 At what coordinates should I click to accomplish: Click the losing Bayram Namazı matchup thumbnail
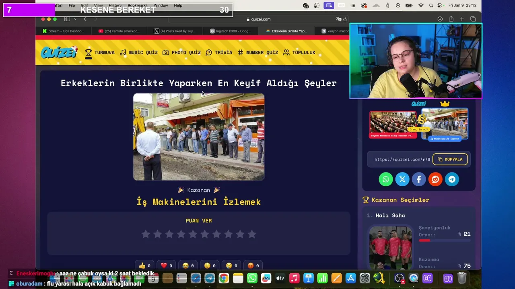pyautogui.click(x=393, y=124)
